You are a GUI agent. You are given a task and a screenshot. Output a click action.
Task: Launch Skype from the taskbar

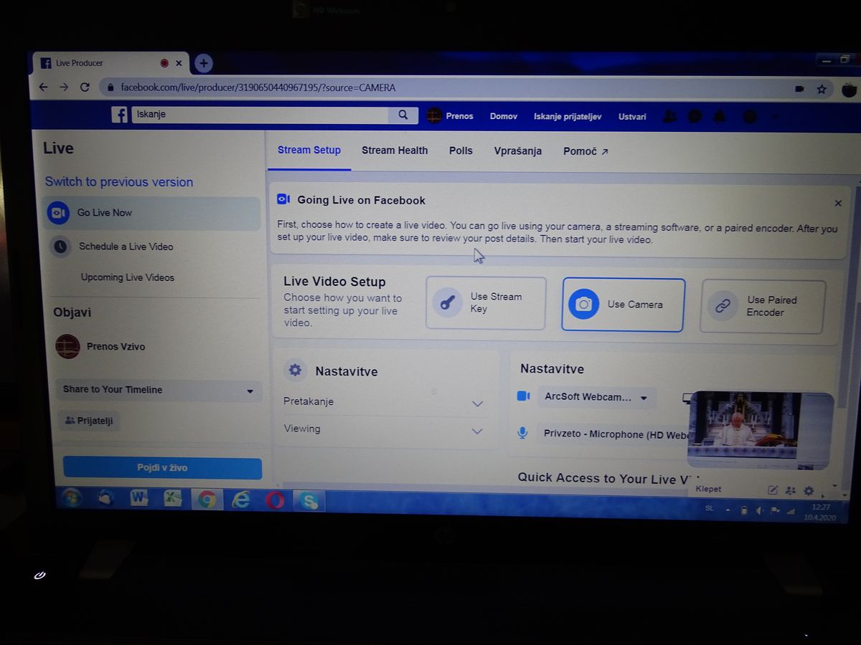tap(310, 500)
